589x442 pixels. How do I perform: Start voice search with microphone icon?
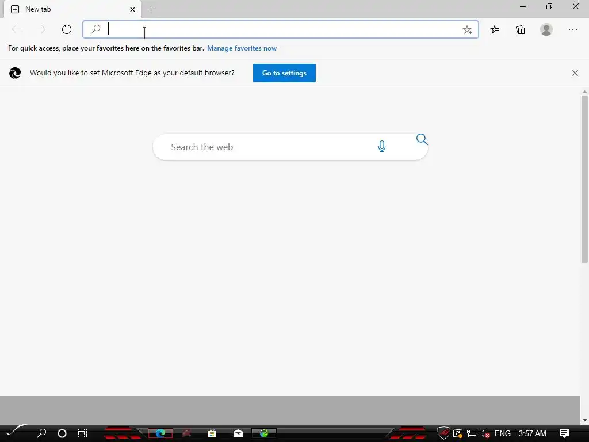coord(382,146)
